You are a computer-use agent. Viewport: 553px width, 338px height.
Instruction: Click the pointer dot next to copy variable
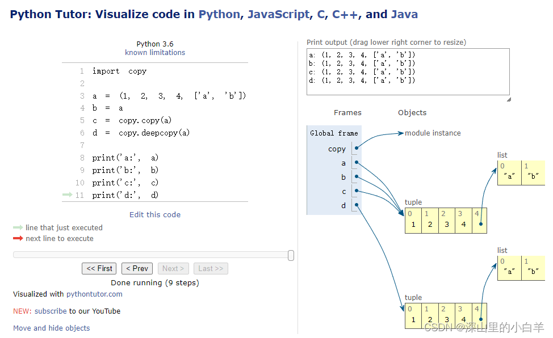[x=357, y=149]
